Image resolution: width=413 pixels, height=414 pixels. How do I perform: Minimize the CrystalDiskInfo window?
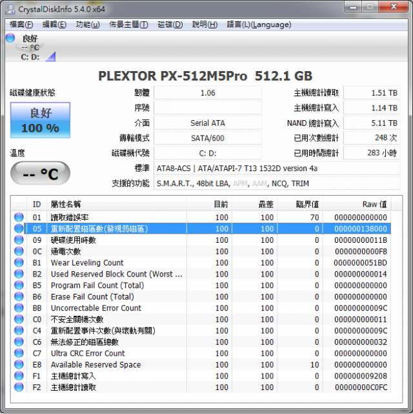[x=353, y=7]
